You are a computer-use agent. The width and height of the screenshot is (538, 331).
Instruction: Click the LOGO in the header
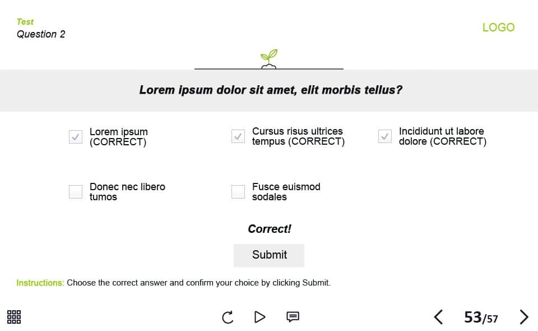click(x=498, y=27)
